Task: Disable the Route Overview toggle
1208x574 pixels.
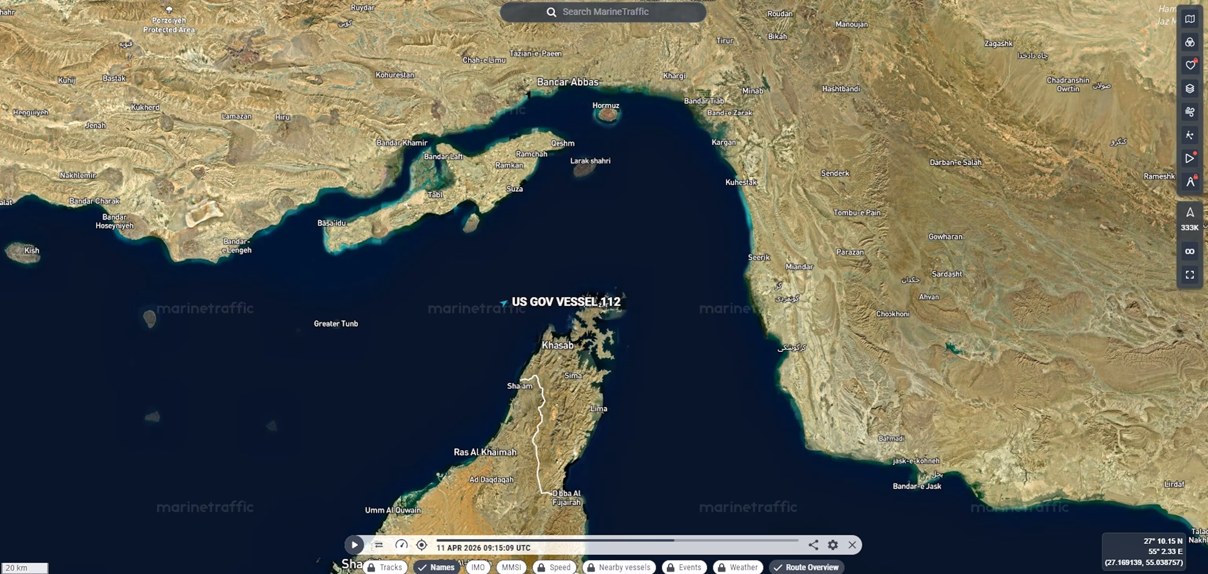Action: (807, 567)
